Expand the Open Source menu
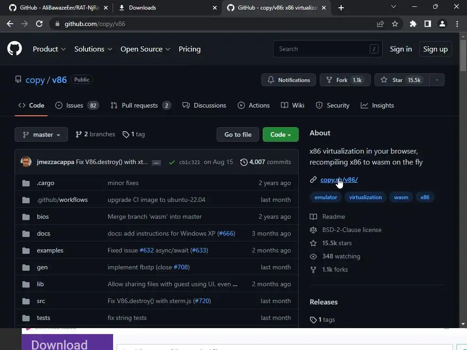467x350 pixels. click(x=145, y=49)
